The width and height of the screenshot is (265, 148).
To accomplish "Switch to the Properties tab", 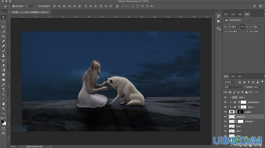I will [247, 14].
